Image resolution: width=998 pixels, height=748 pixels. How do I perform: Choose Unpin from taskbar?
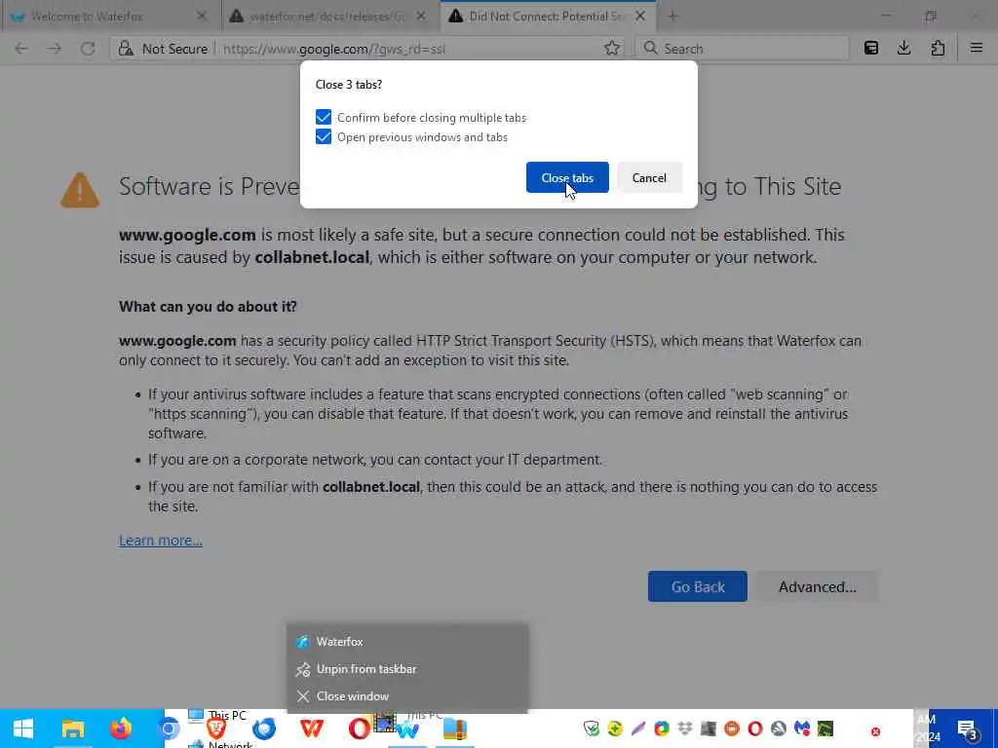407,668
